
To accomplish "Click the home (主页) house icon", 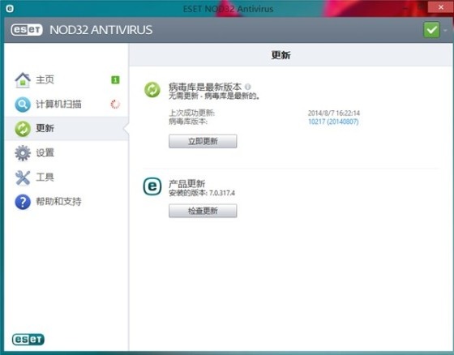I will pyautogui.click(x=23, y=80).
